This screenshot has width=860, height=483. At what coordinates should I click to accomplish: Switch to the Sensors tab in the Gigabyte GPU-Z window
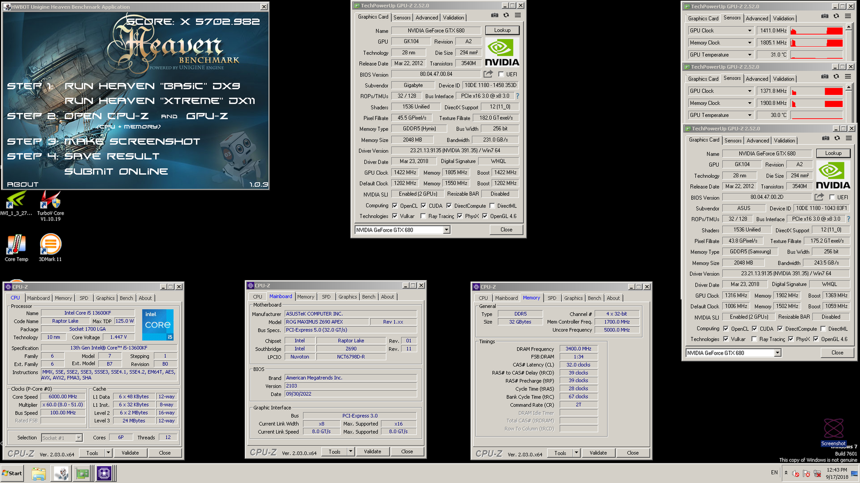click(x=402, y=17)
